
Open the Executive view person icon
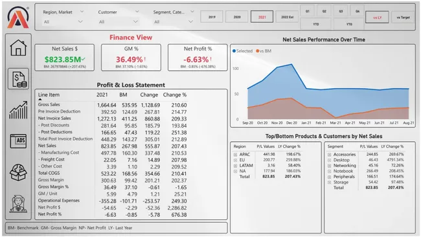point(18,204)
